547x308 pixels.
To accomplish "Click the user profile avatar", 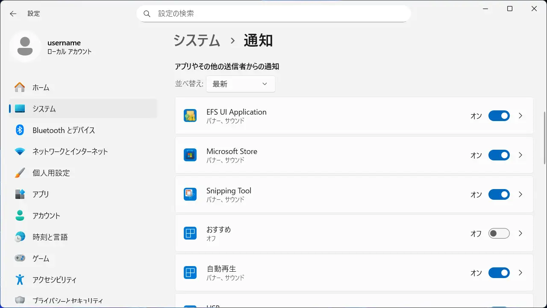I will point(25,46).
